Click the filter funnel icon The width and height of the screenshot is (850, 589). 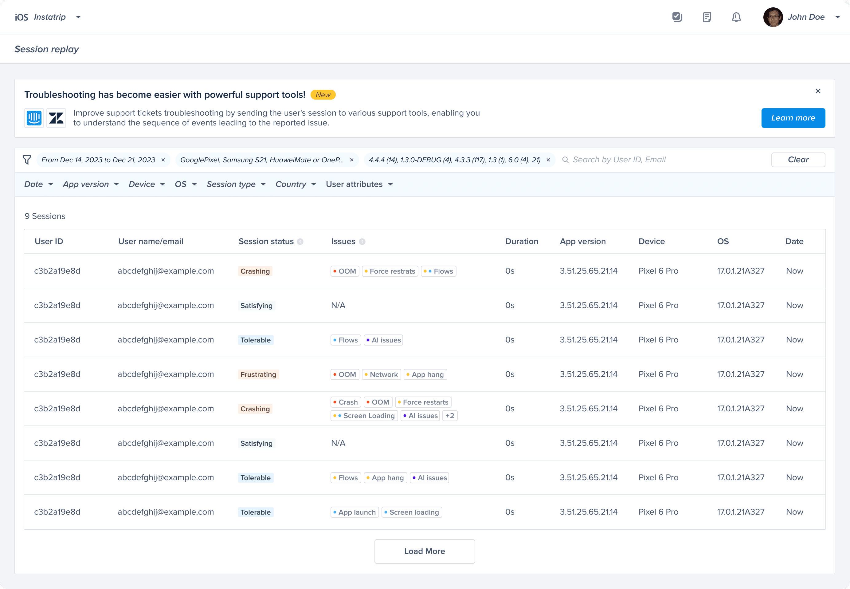click(26, 160)
